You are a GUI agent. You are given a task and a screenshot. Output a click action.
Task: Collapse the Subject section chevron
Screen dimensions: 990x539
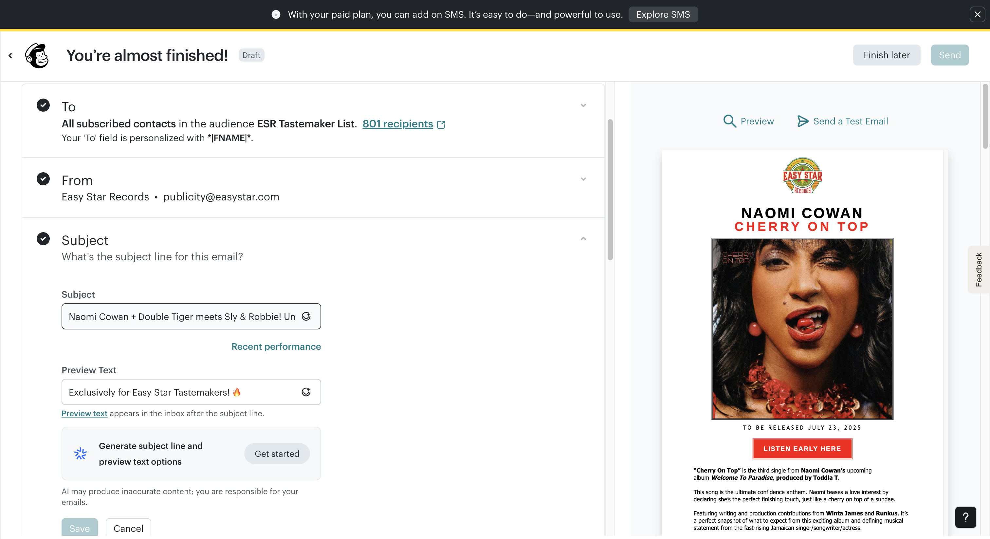pos(583,239)
